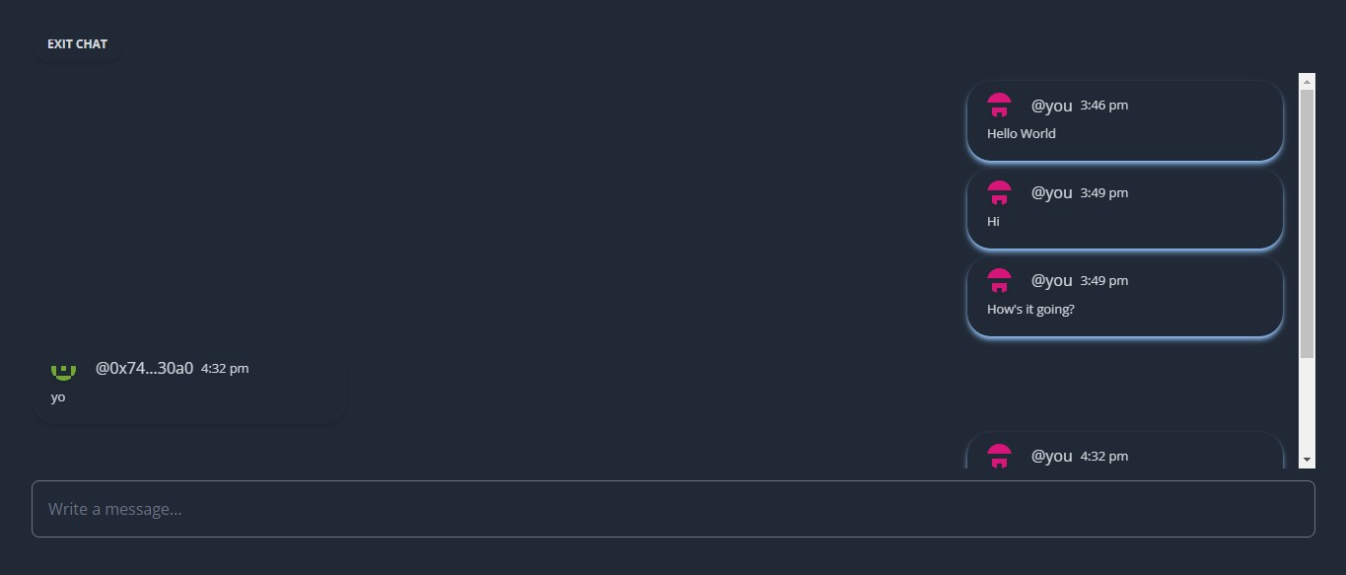
Task: Select the @0x74...30a0 username label
Action: (144, 368)
